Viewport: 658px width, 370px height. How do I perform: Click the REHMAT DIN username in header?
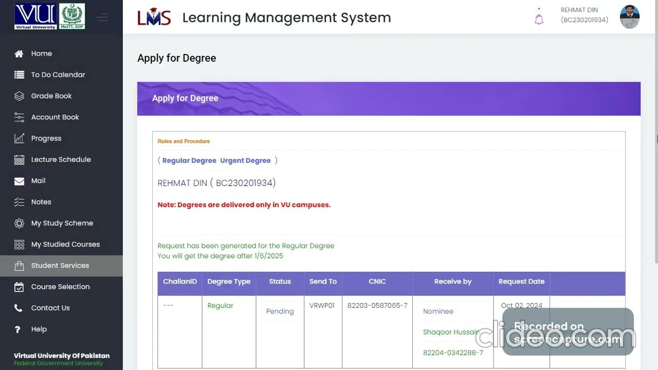tap(579, 10)
